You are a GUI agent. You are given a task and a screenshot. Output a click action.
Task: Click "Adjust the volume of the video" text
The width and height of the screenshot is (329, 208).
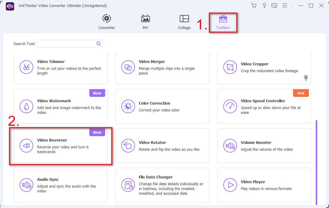[266, 149]
